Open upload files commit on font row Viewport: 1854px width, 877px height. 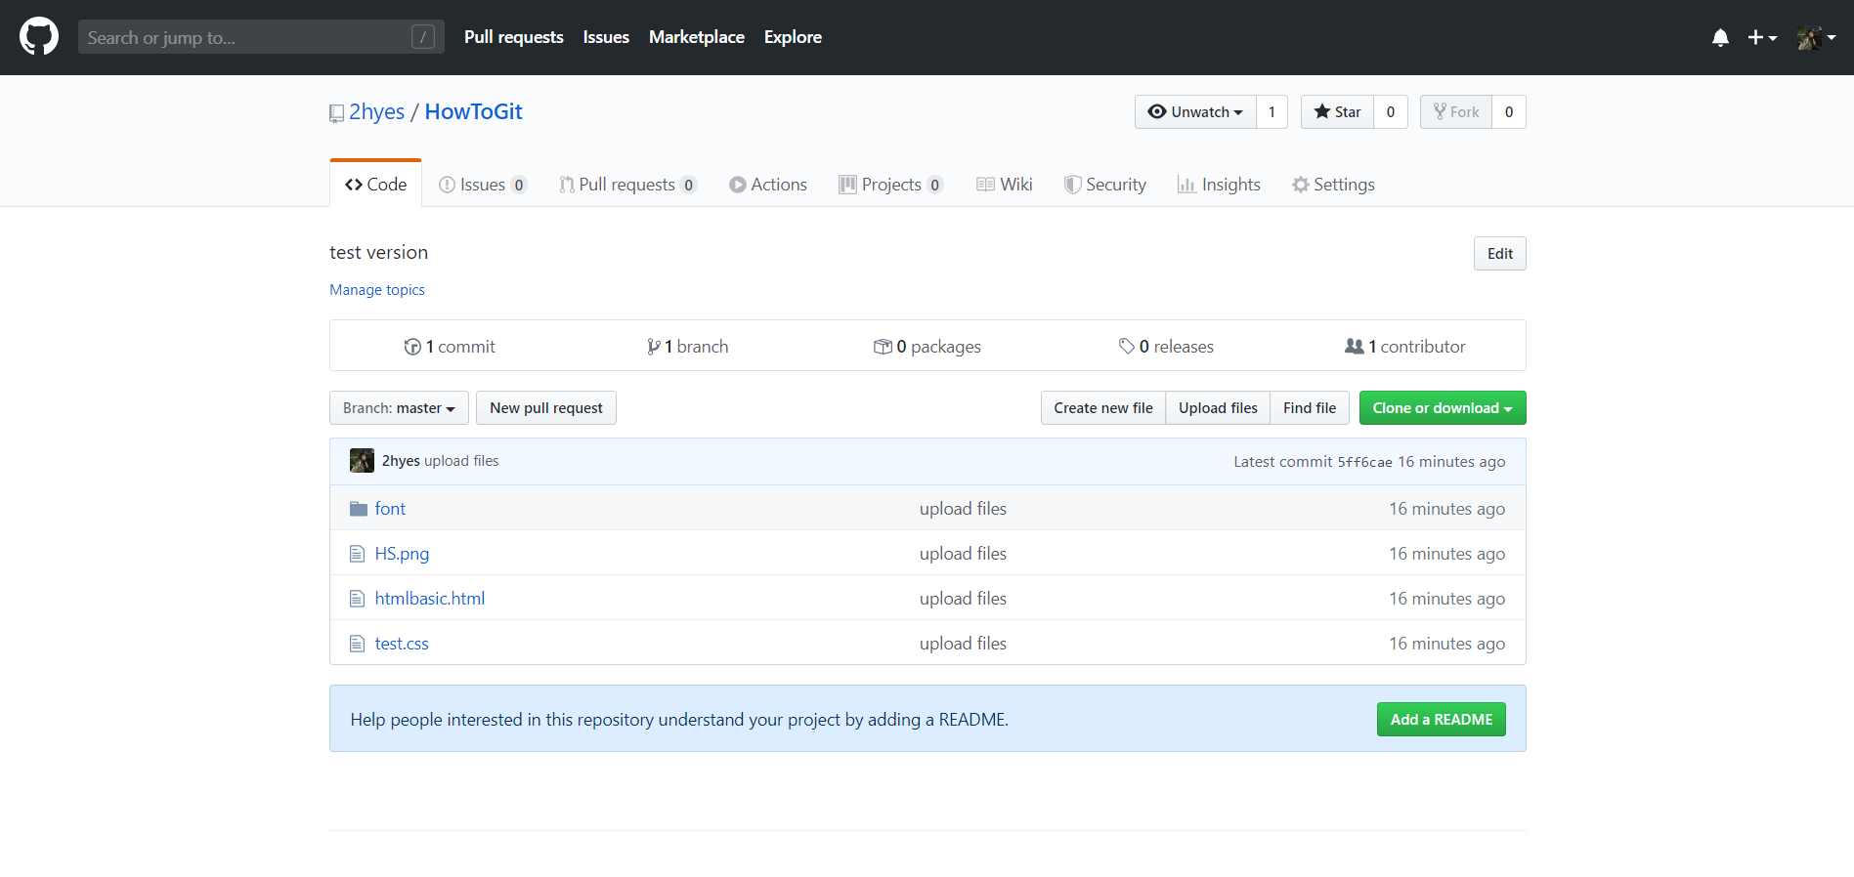pyautogui.click(x=963, y=509)
